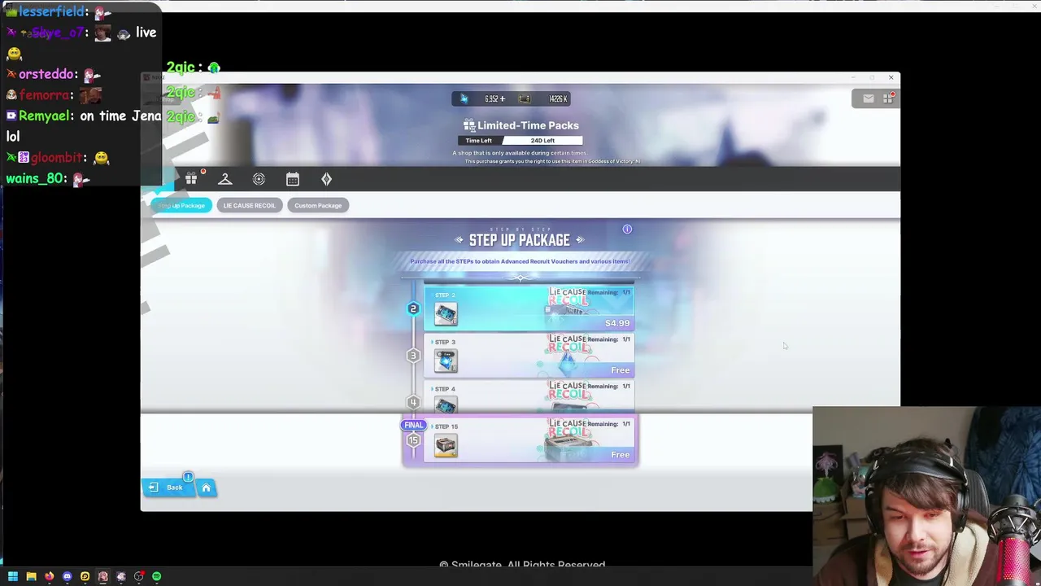Go to lobby with the home icon
Screen dimensions: 1041x586
[x=206, y=488]
